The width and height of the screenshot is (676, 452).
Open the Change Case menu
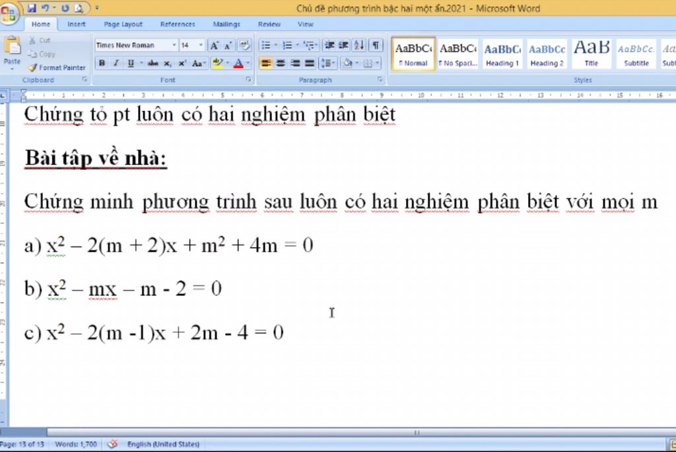tap(198, 63)
